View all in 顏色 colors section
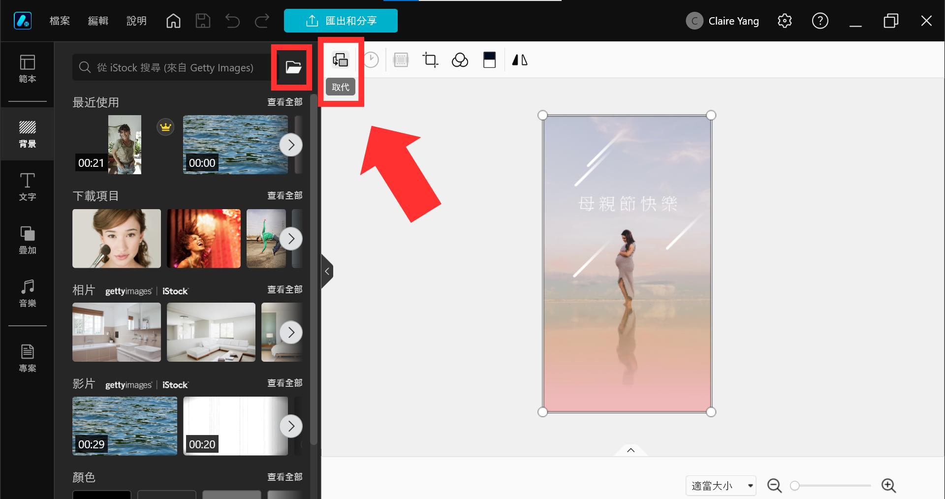The height and width of the screenshot is (499, 945). point(285,477)
